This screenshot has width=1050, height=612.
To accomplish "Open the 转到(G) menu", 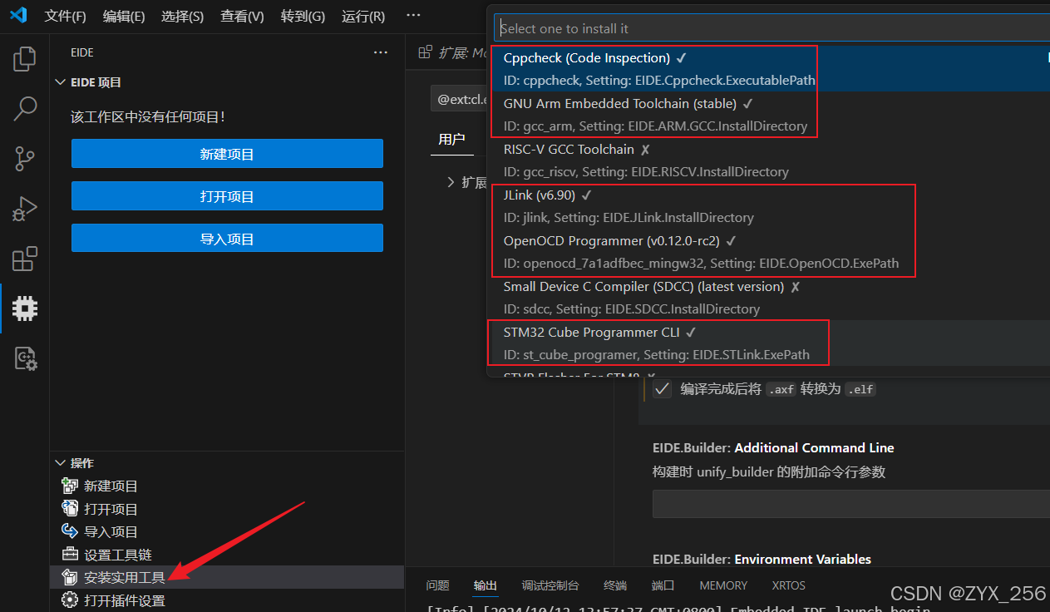I will click(303, 17).
